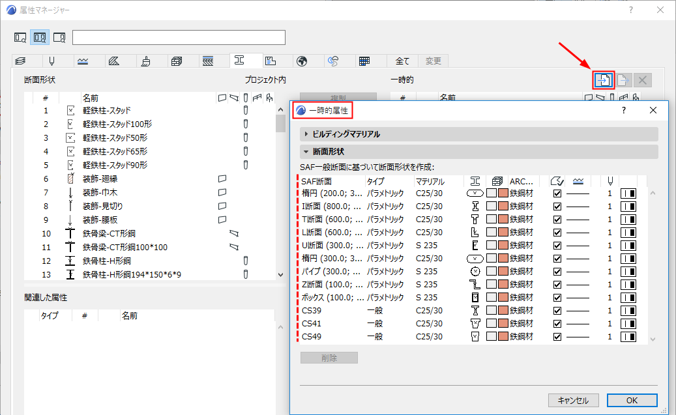
Task: Open the Pen Sets attribute tab icon
Action: pyautogui.click(x=51, y=61)
